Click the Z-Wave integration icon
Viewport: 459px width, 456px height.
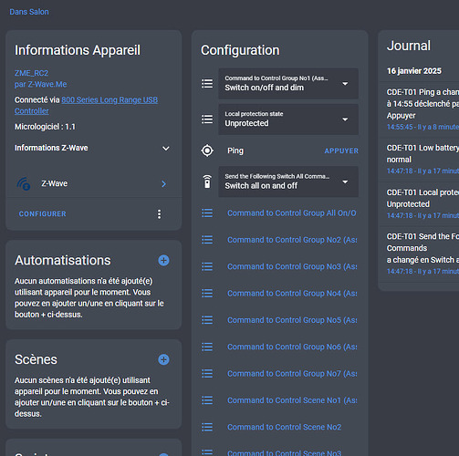coord(24,183)
